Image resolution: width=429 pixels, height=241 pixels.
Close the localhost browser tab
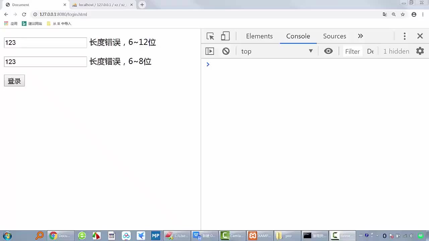tap(132, 5)
